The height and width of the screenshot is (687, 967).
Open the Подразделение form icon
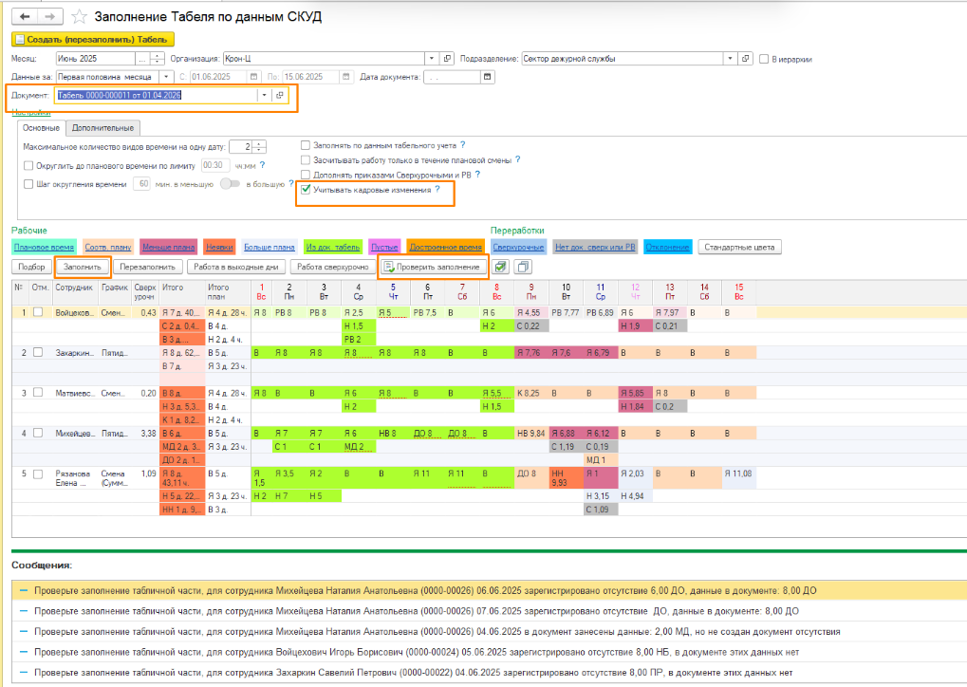(745, 59)
